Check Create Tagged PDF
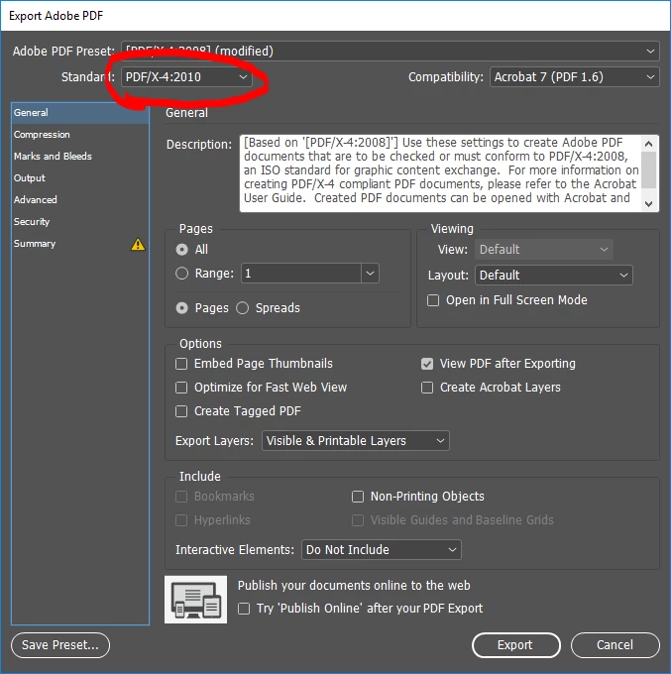The width and height of the screenshot is (671, 674). tap(181, 411)
